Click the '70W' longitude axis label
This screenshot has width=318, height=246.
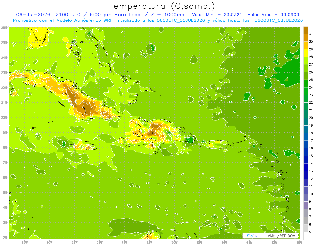[x=174, y=242]
